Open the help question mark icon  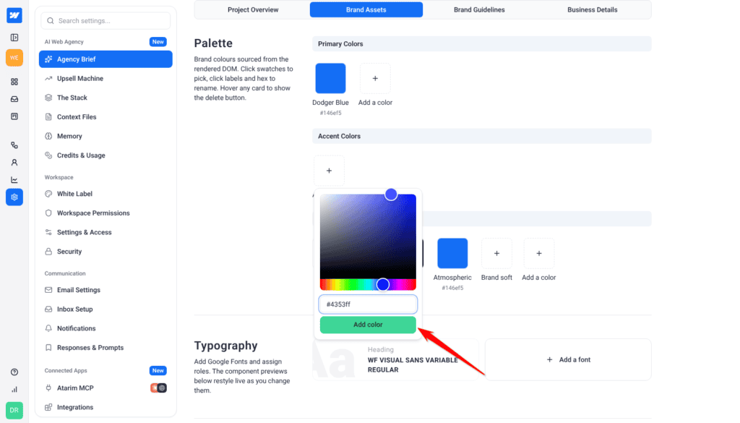point(14,372)
